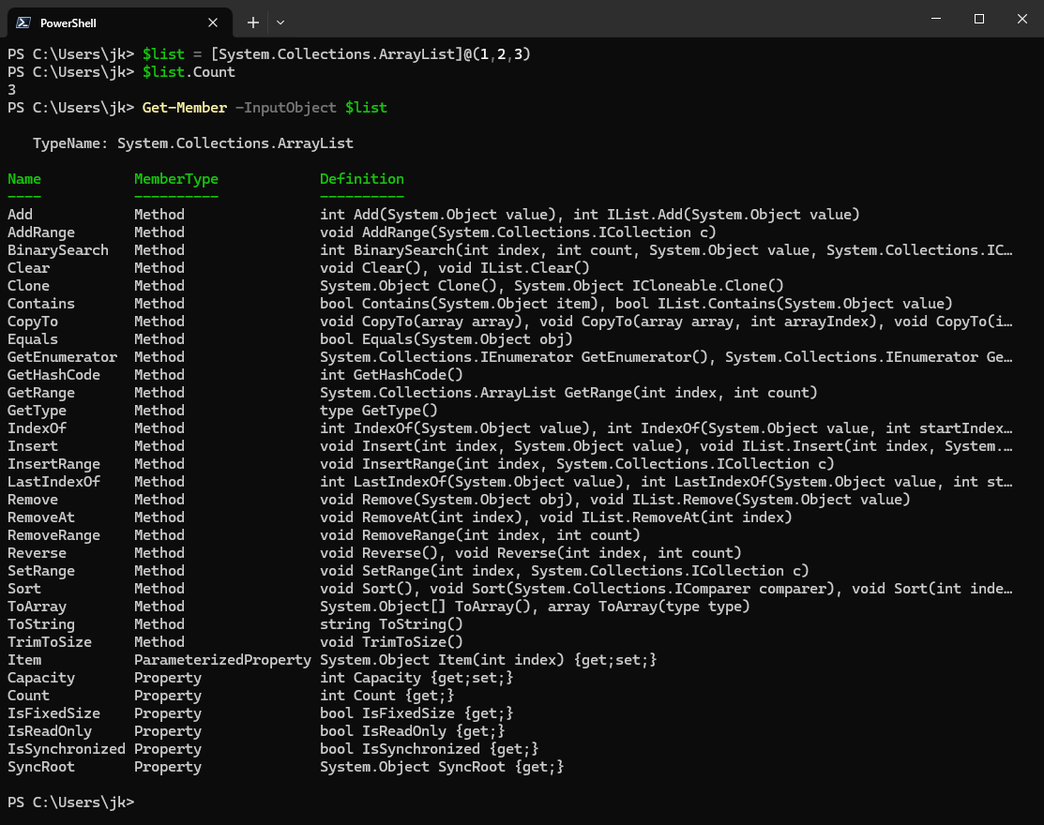
Task: Select the PowerShell tab title
Action: (68, 22)
